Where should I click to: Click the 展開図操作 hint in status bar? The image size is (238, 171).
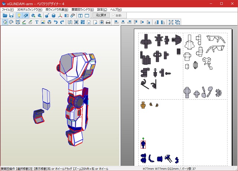[x=55, y=169]
